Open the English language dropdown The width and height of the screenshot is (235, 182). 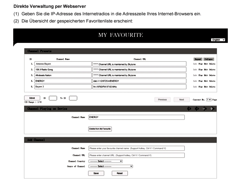(x=218, y=40)
